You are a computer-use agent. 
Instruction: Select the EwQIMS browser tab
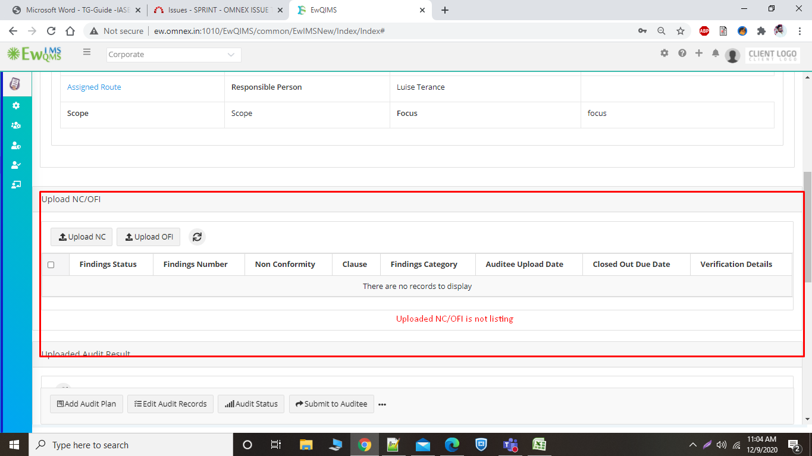click(x=361, y=10)
